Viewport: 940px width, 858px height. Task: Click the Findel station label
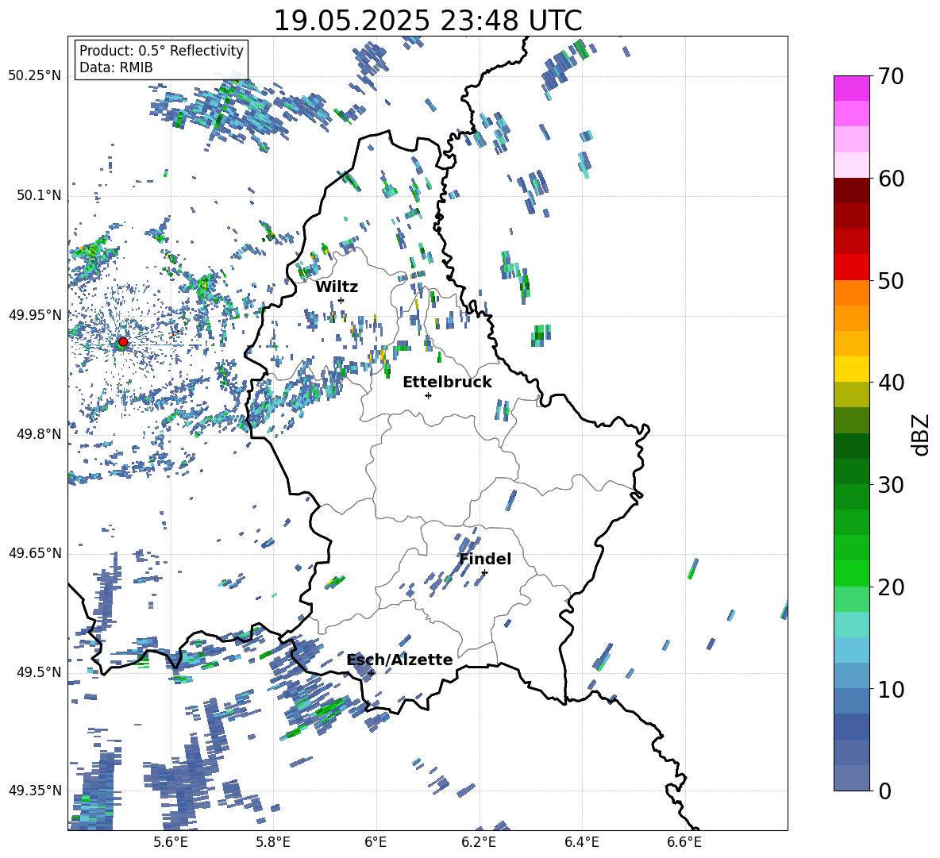pyautogui.click(x=485, y=559)
